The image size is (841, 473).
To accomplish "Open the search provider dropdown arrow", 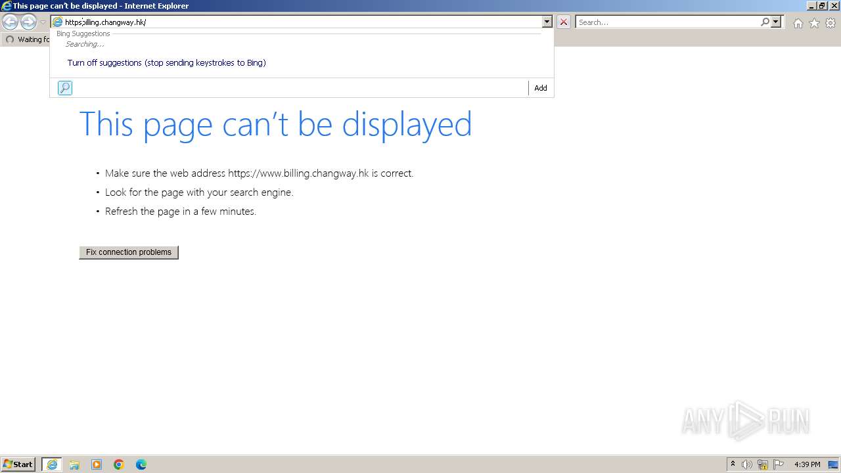I will tap(776, 22).
